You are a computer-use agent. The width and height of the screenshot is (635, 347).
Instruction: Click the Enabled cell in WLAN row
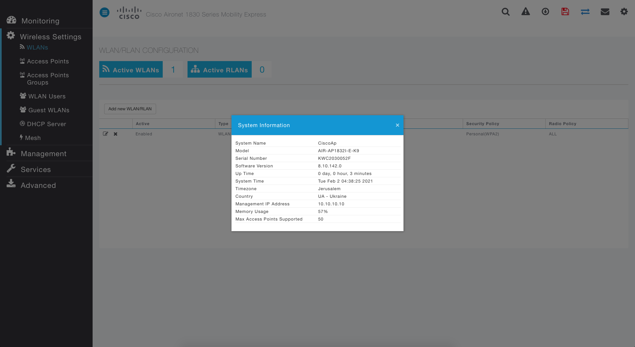click(144, 134)
